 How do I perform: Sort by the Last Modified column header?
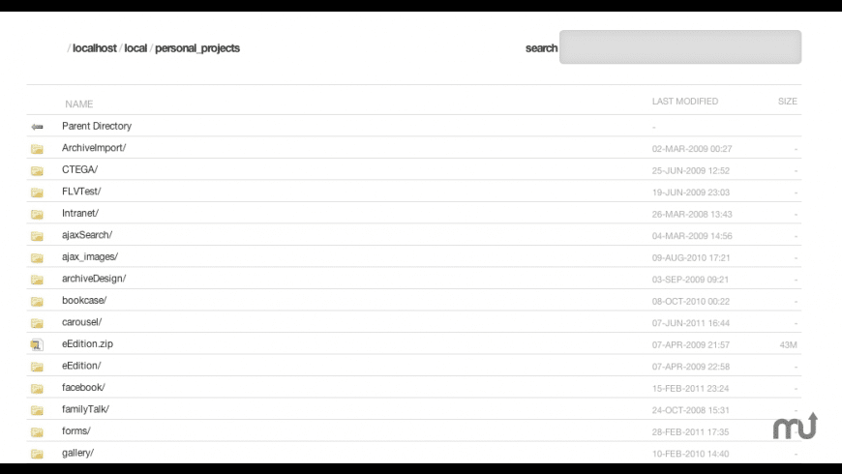tap(685, 102)
